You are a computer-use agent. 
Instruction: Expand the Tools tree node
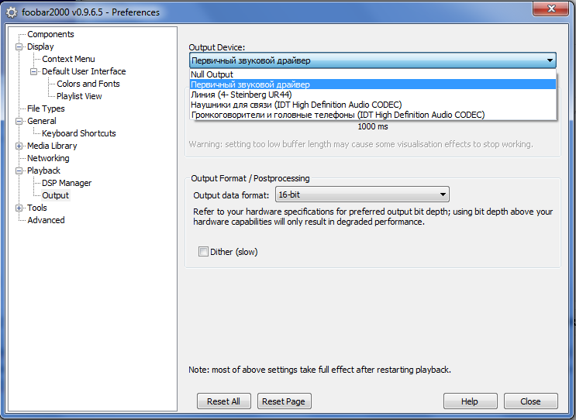point(19,208)
